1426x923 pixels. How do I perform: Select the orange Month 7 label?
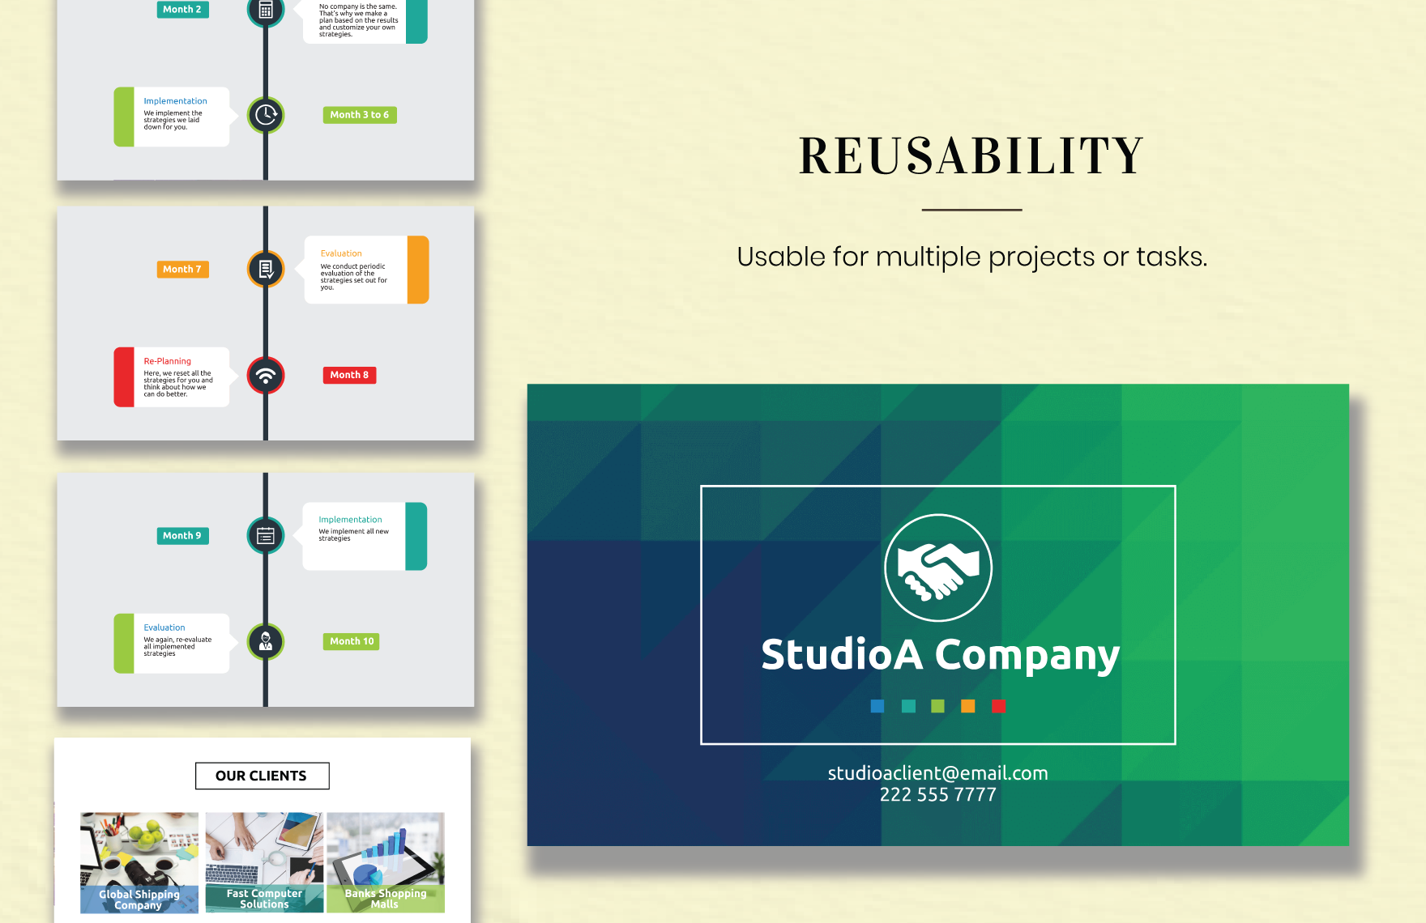pos(182,269)
